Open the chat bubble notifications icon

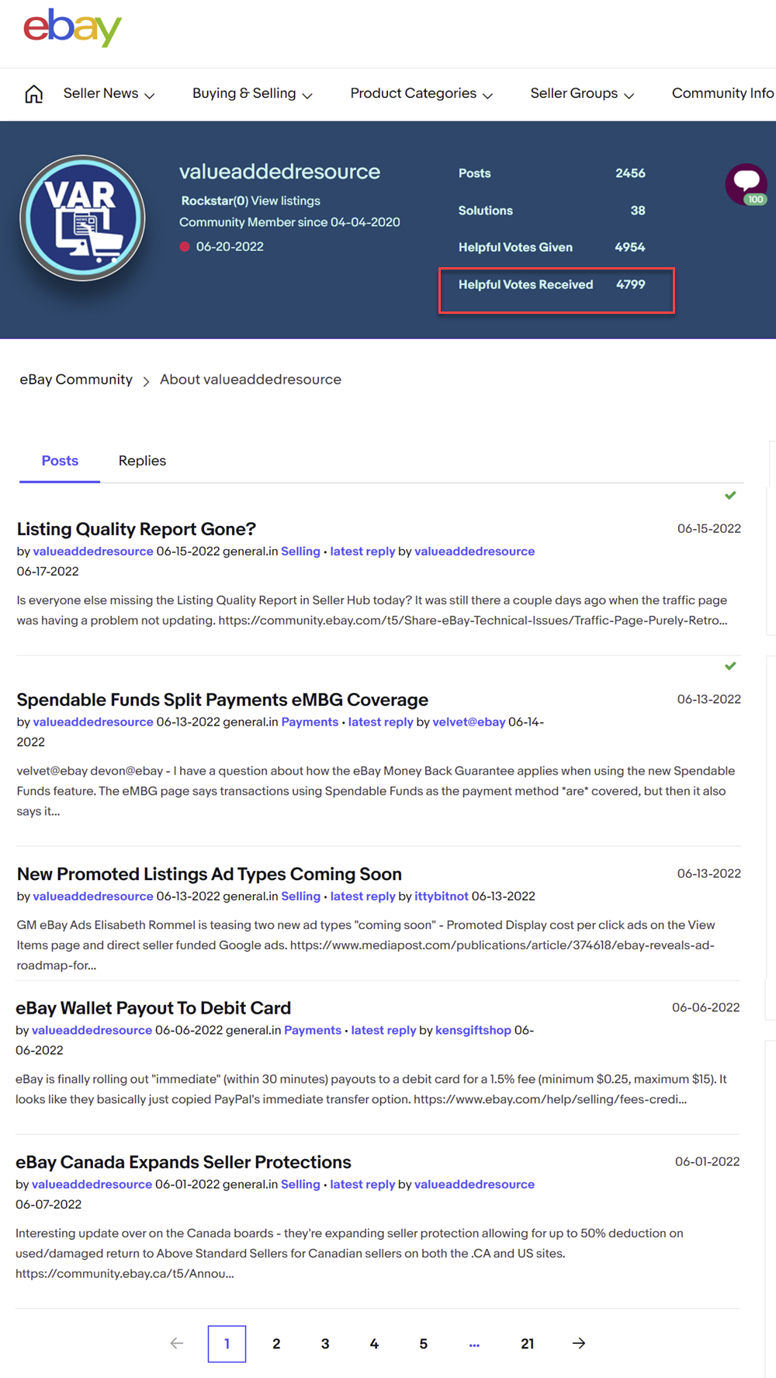point(747,184)
